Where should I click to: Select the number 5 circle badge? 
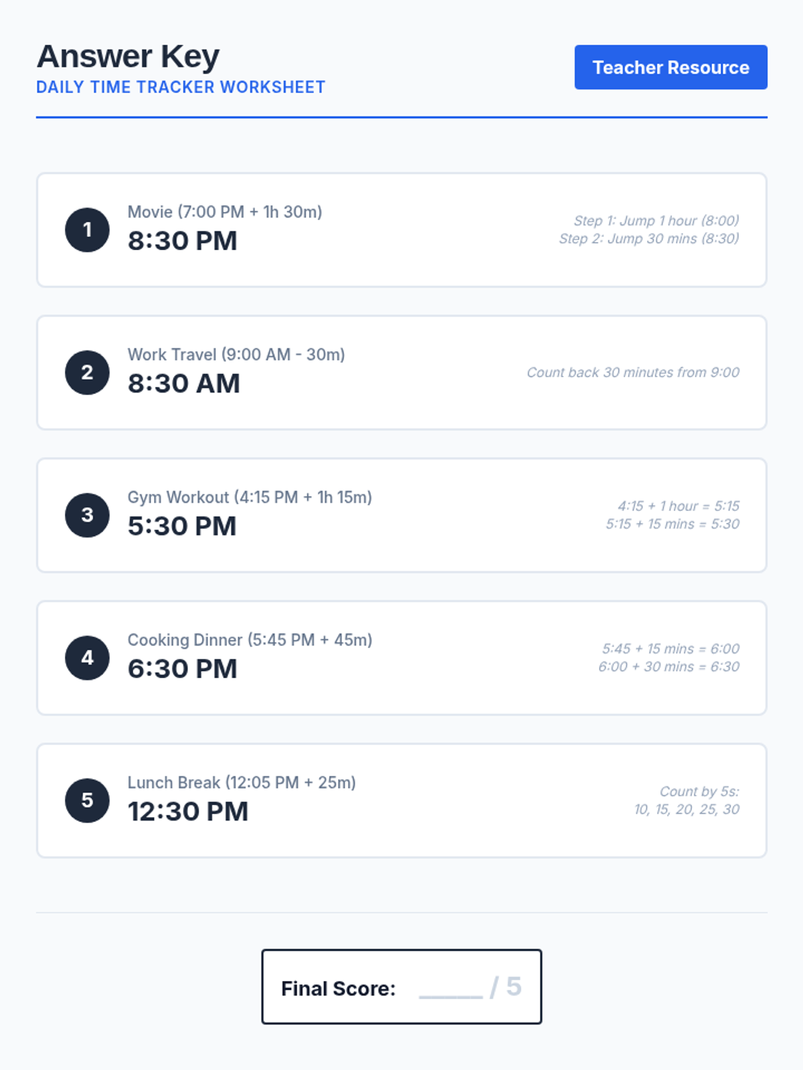tap(87, 800)
